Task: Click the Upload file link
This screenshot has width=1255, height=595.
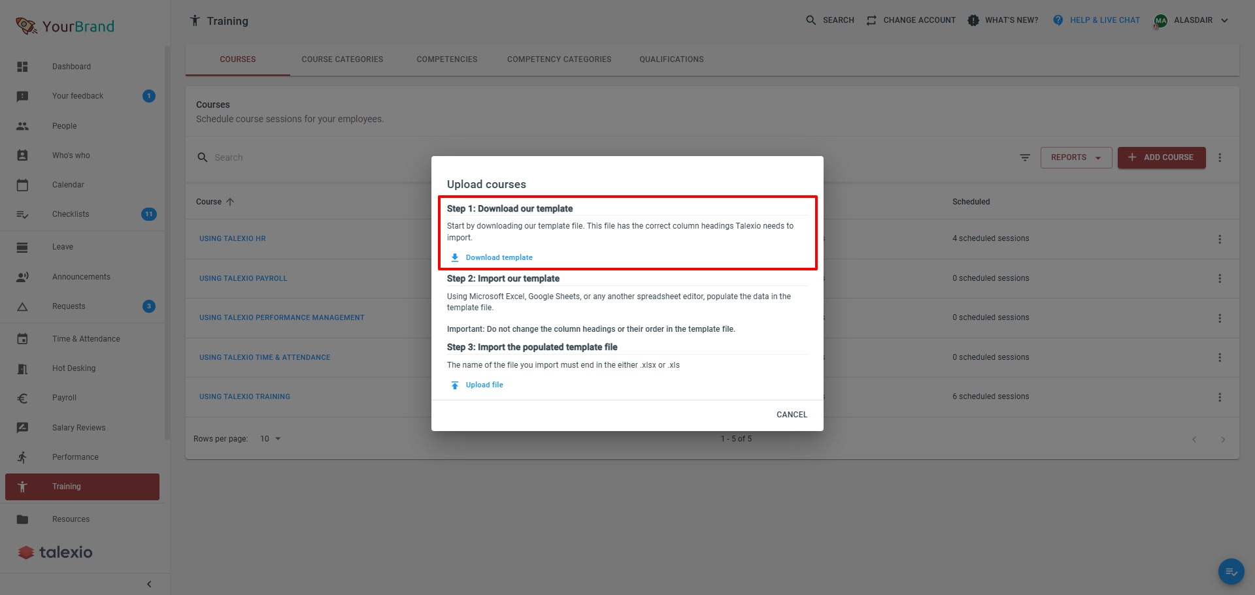Action: coord(484,385)
